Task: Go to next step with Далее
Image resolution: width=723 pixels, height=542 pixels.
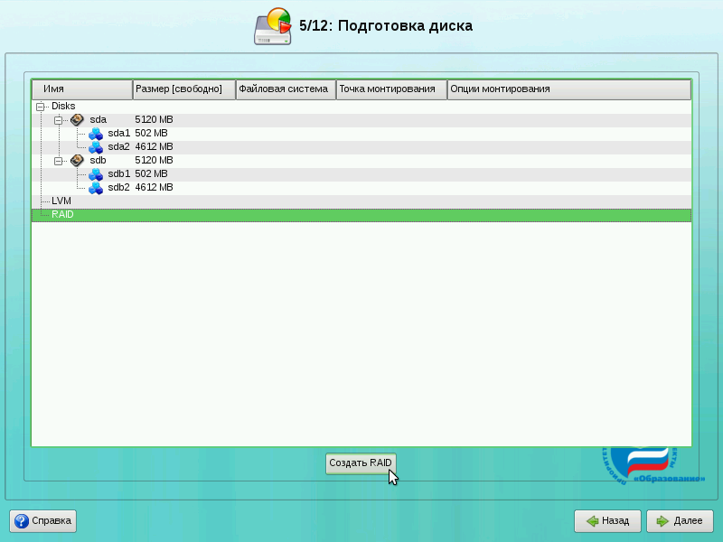Action: [679, 521]
